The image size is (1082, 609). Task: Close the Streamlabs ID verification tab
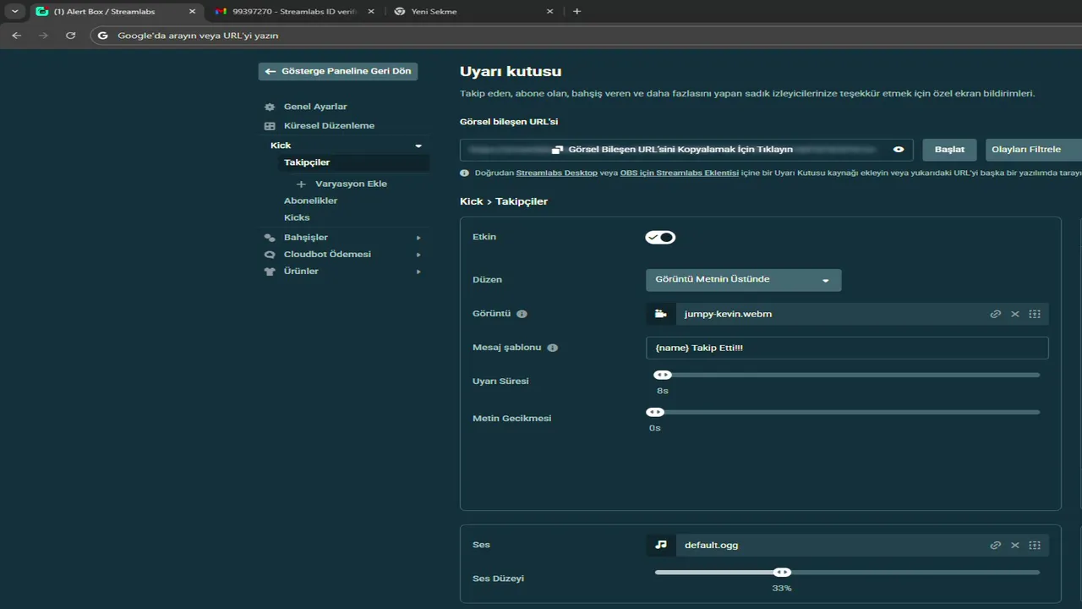pyautogui.click(x=370, y=12)
